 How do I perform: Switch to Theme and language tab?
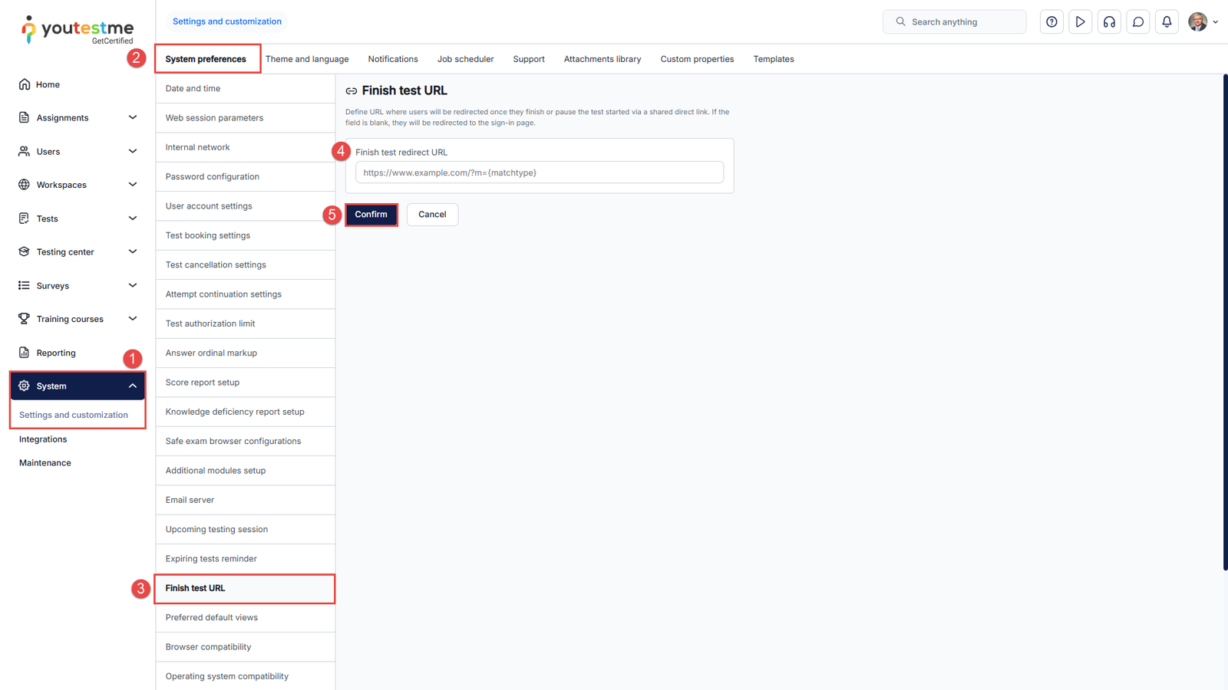point(307,59)
